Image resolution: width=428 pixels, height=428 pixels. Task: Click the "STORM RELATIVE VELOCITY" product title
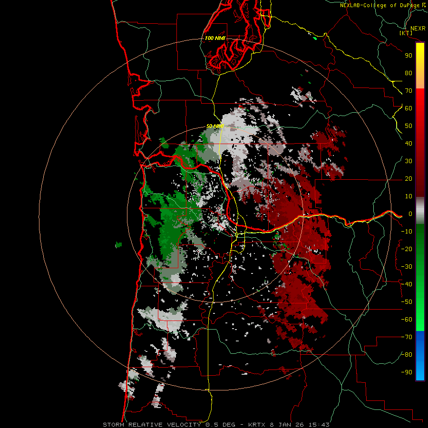coord(152,425)
